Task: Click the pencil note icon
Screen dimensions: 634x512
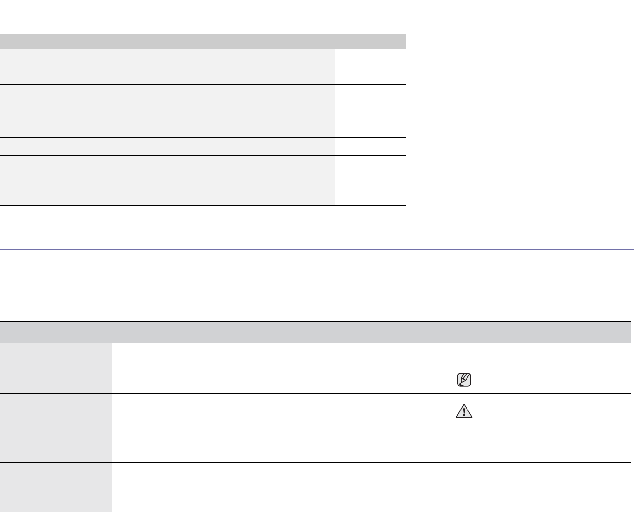Action: (x=464, y=379)
